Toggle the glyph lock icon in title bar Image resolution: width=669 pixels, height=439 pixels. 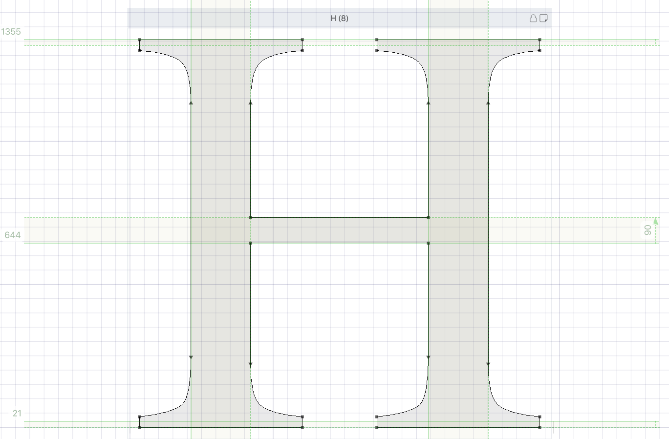533,19
